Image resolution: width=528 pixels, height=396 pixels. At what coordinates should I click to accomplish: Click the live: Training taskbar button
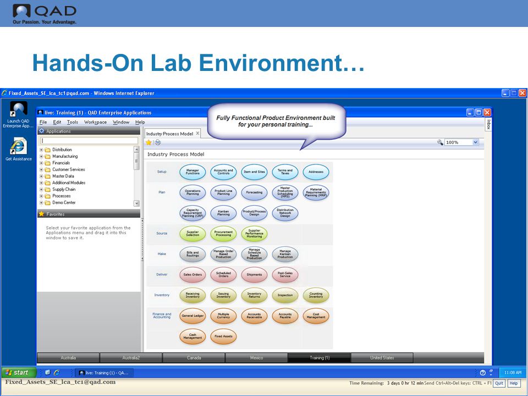coord(104,373)
